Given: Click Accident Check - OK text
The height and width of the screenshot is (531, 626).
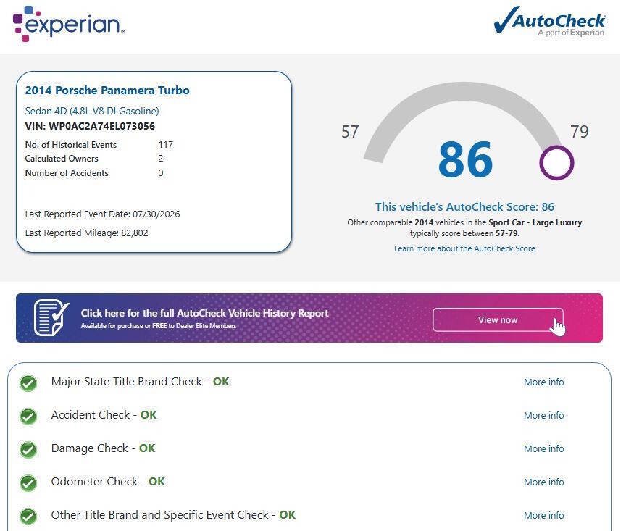Looking at the screenshot, I should (x=104, y=415).
